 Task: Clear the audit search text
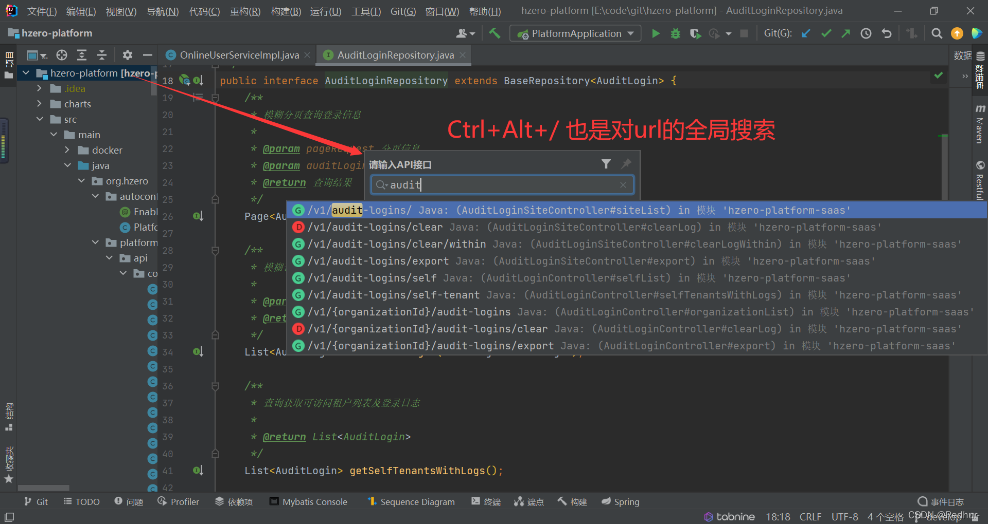coord(623,185)
